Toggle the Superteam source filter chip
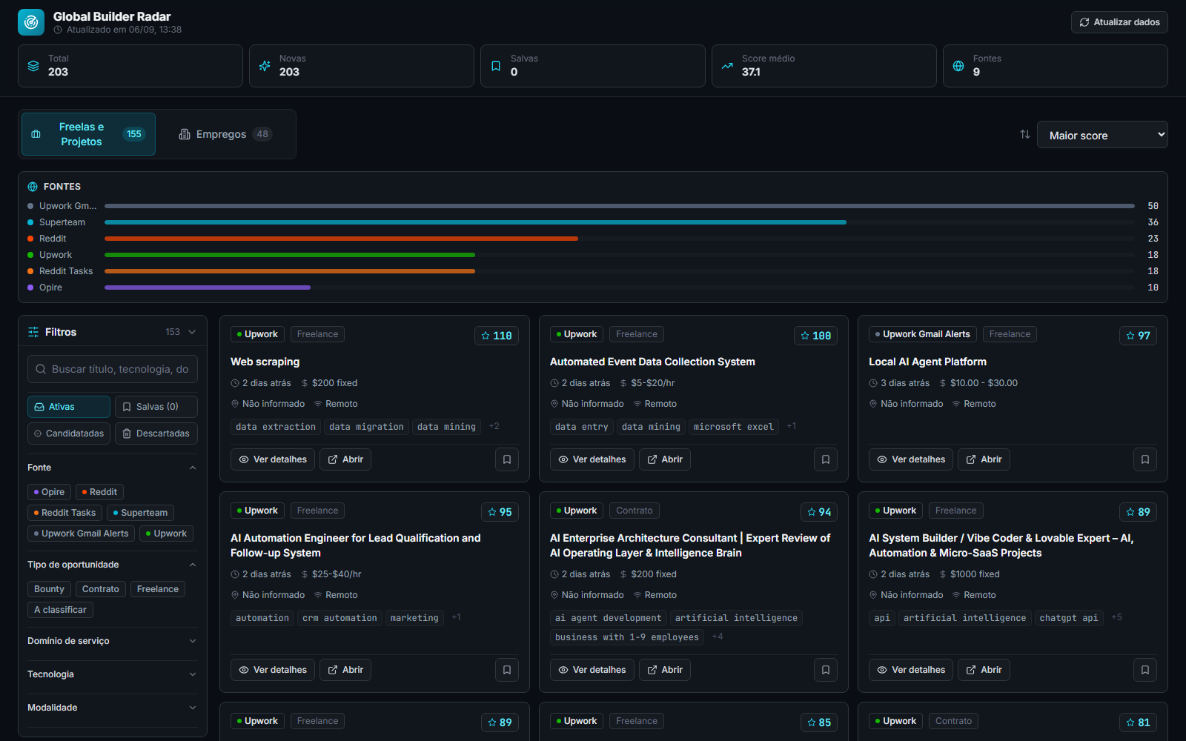This screenshot has height=741, width=1186. (140, 513)
